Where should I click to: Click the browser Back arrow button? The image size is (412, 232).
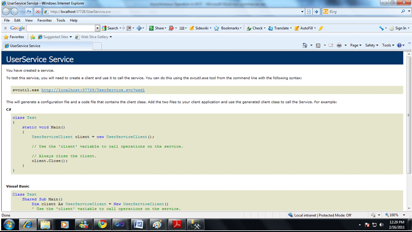(6, 11)
